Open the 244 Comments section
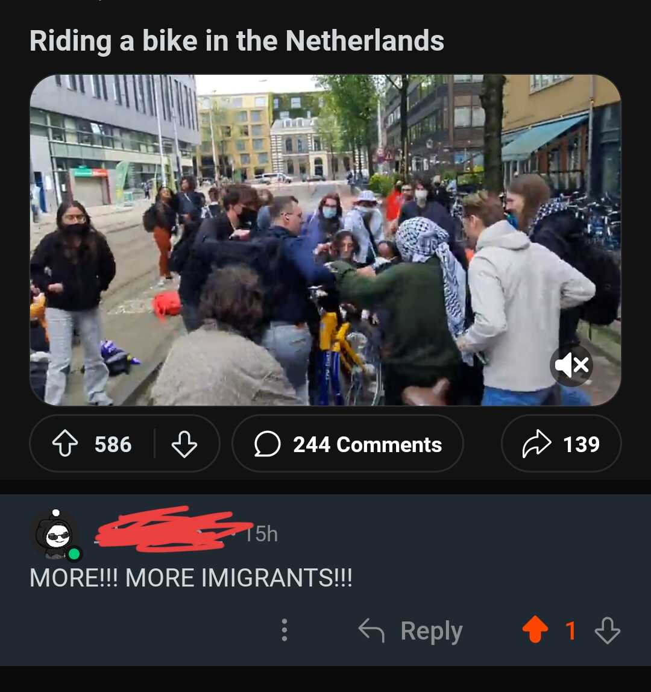 347,444
